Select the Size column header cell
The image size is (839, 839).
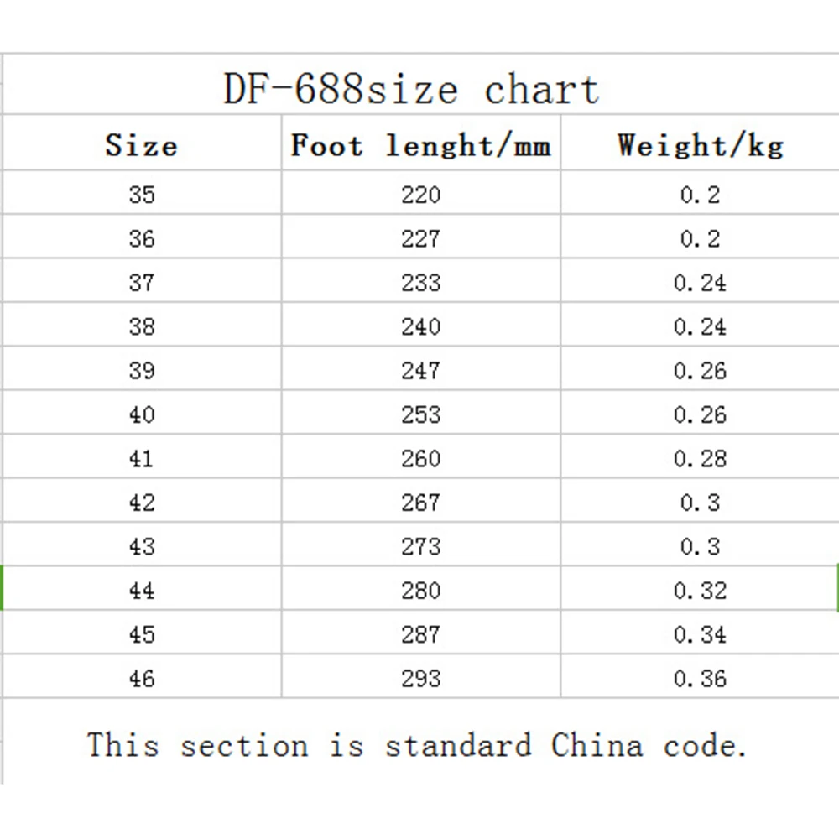[x=142, y=146]
